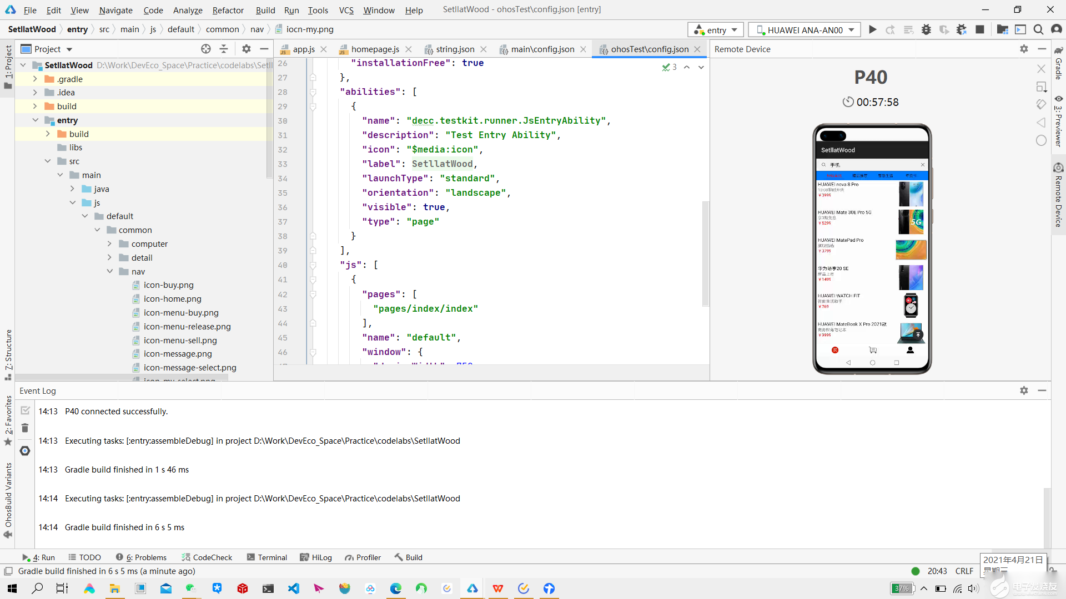Collapse the entry module node
Image resolution: width=1066 pixels, height=599 pixels.
tap(35, 120)
